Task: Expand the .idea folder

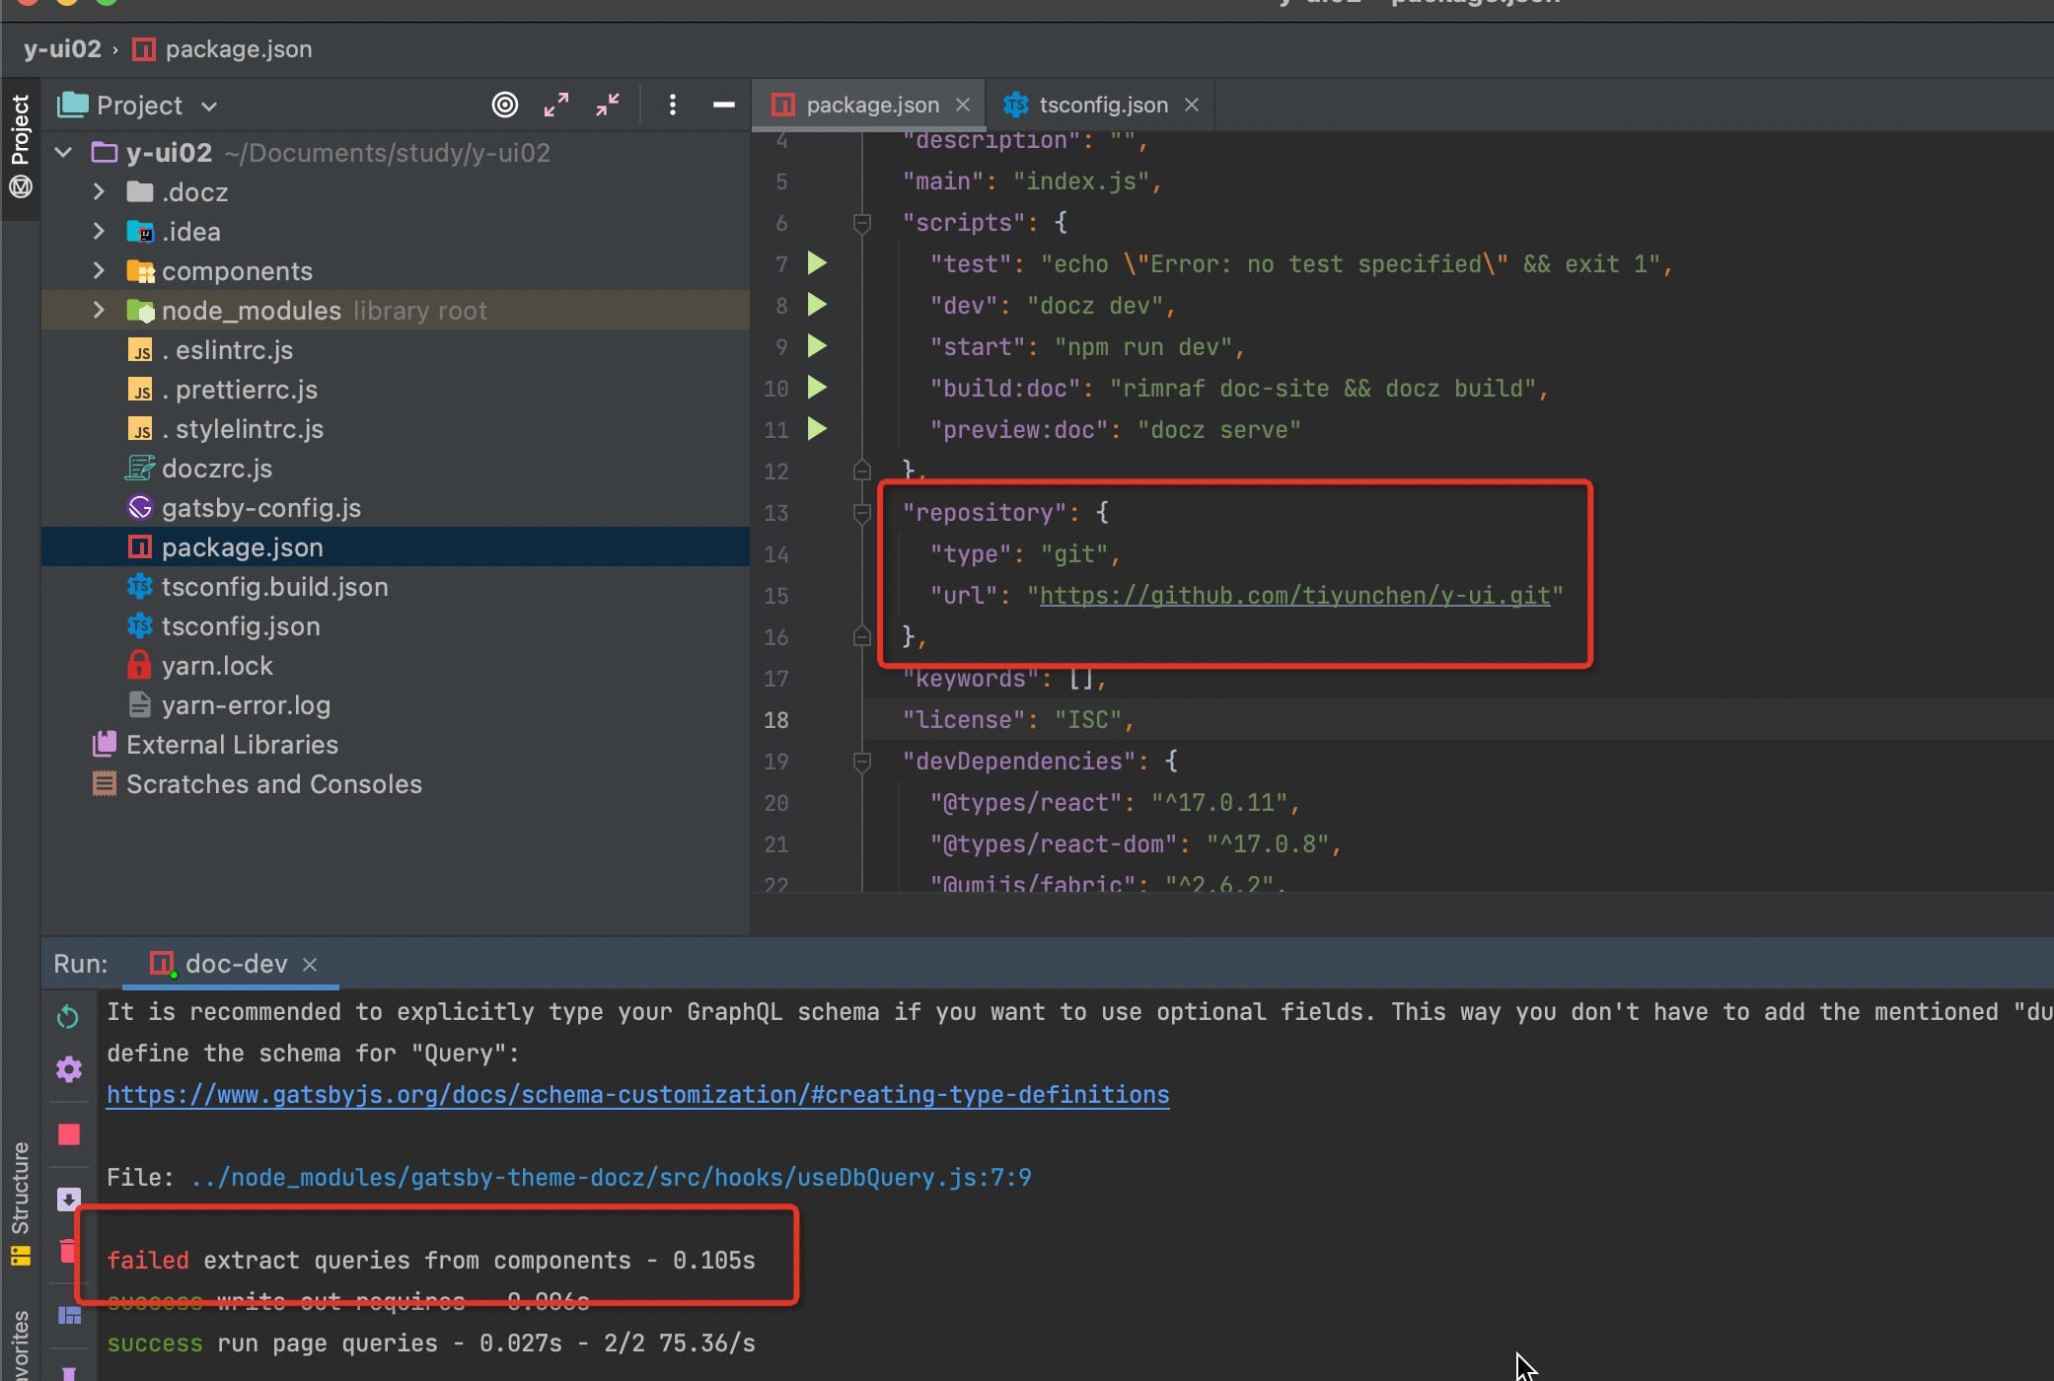Action: (x=99, y=231)
